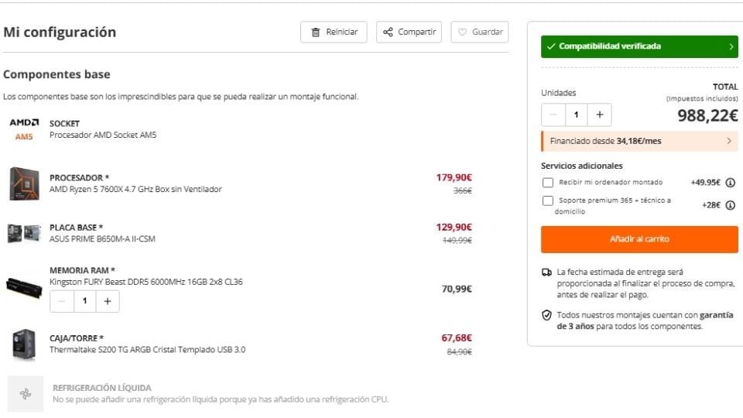
Task: Increase RAM quantity with plus button
Action: pyautogui.click(x=108, y=301)
